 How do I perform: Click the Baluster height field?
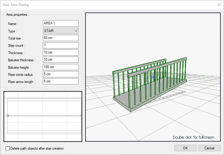tap(60, 67)
